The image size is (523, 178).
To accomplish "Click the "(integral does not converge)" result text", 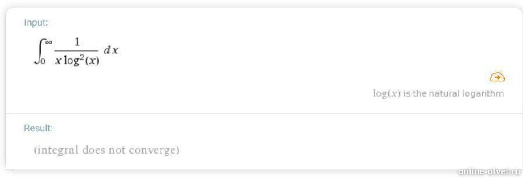I will (107, 150).
